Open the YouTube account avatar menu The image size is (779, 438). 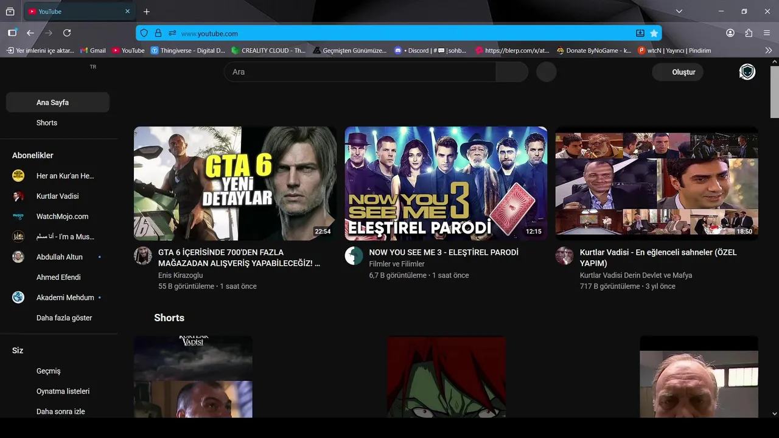coord(747,72)
